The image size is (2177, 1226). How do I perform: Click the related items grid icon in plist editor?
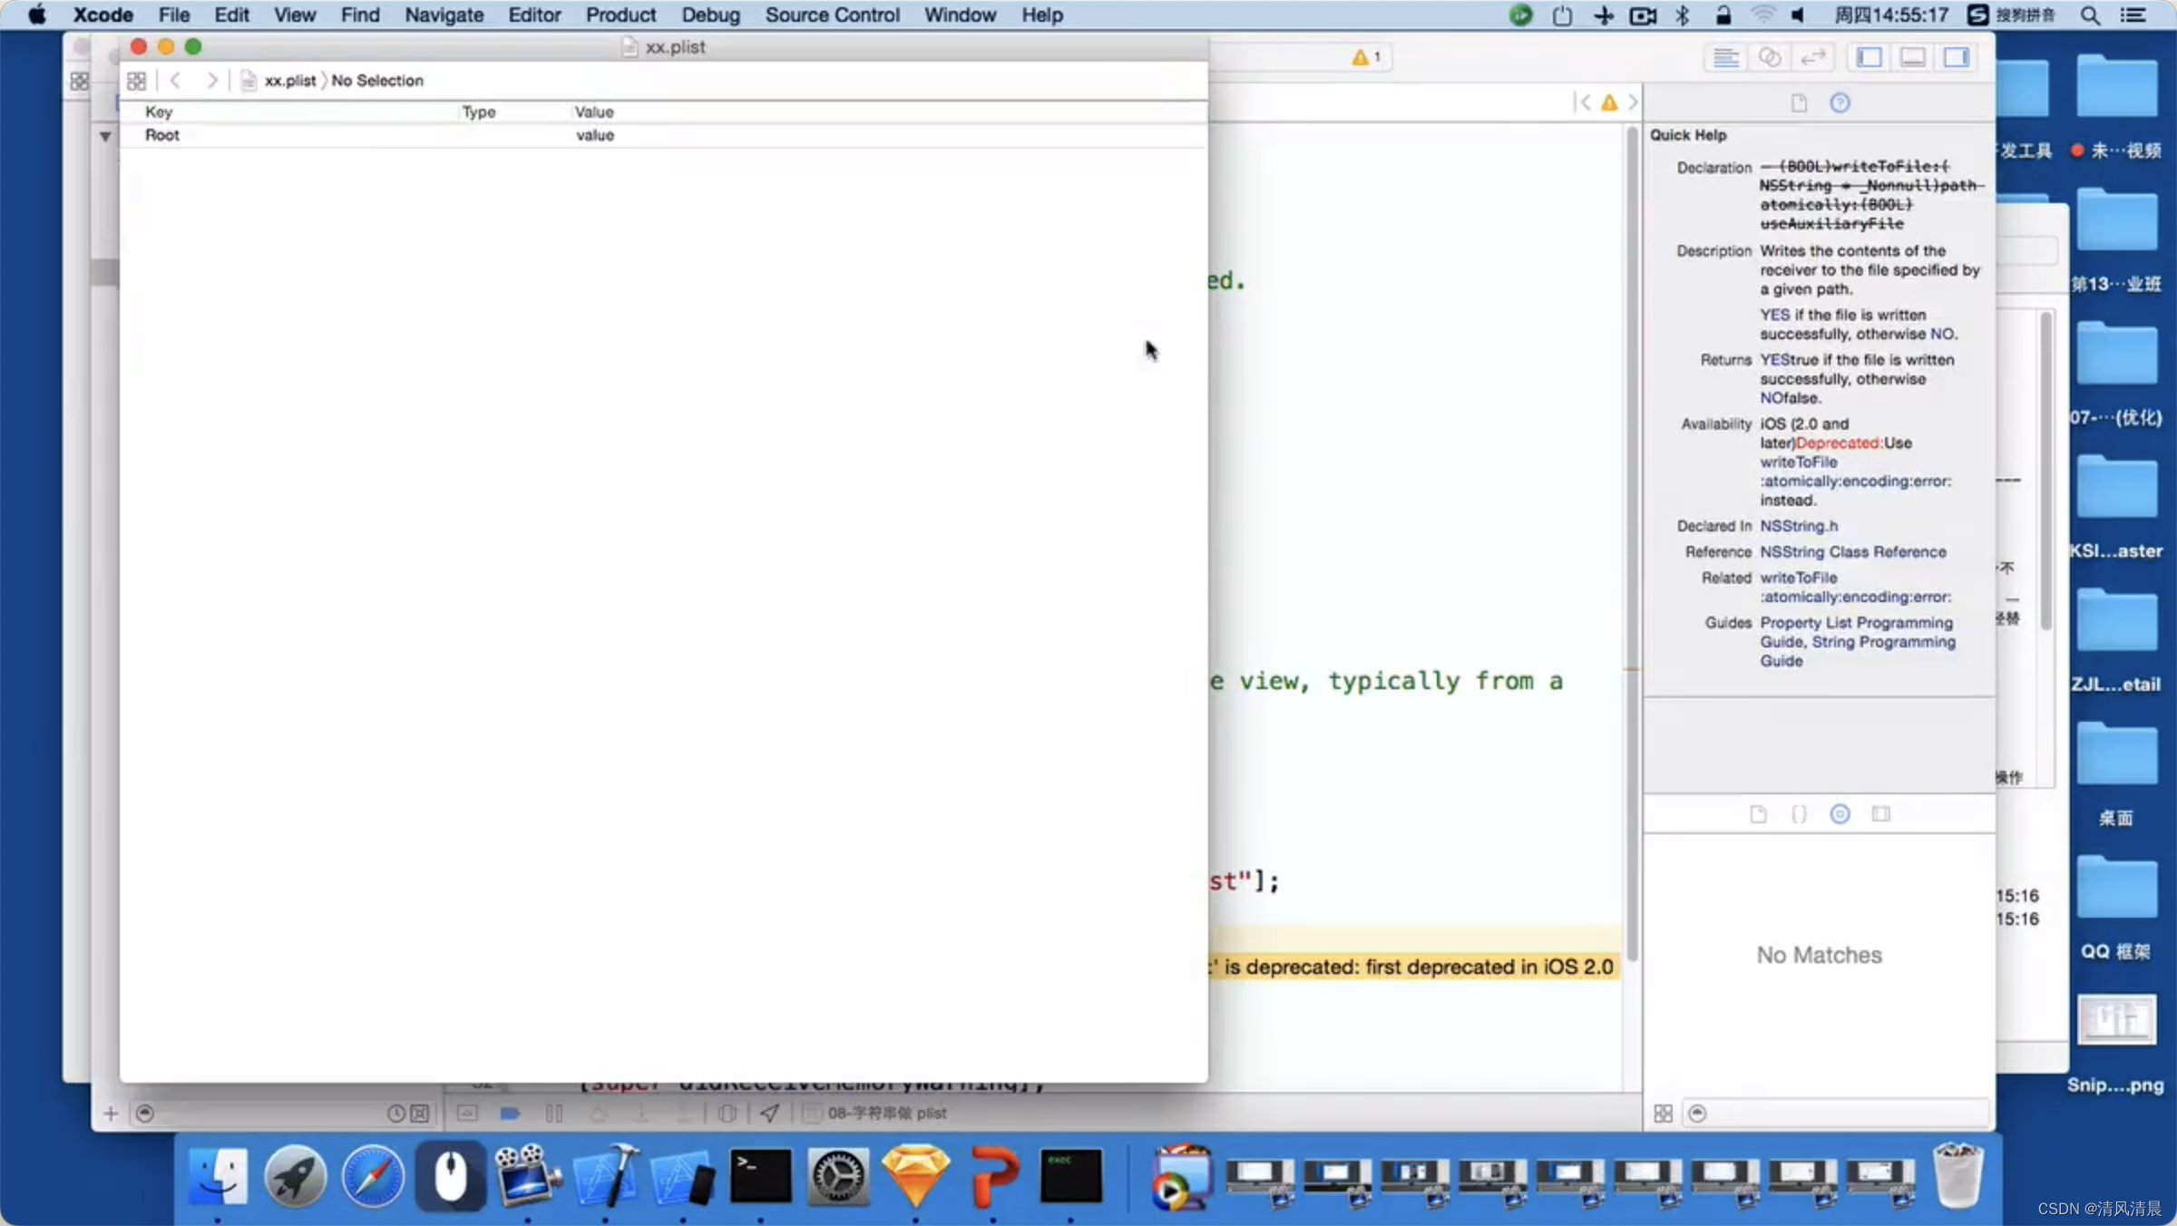coord(137,81)
